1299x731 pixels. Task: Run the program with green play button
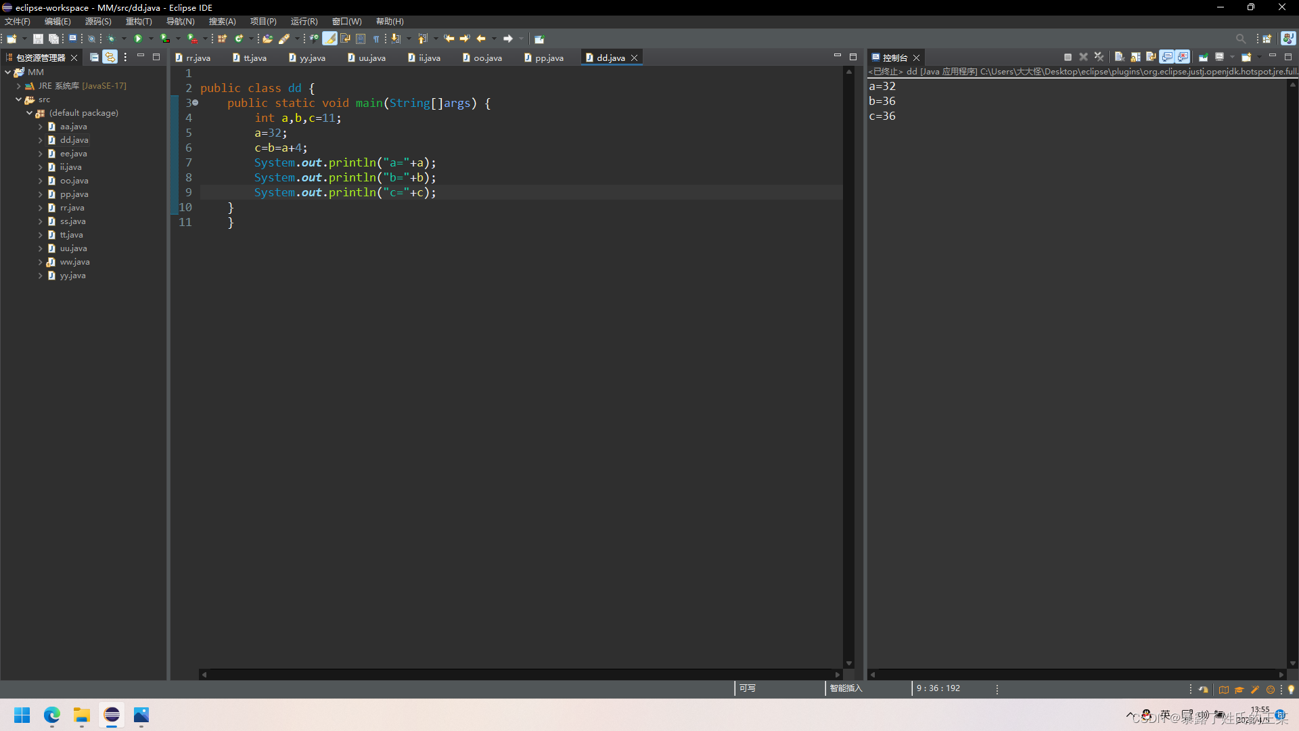(x=138, y=39)
